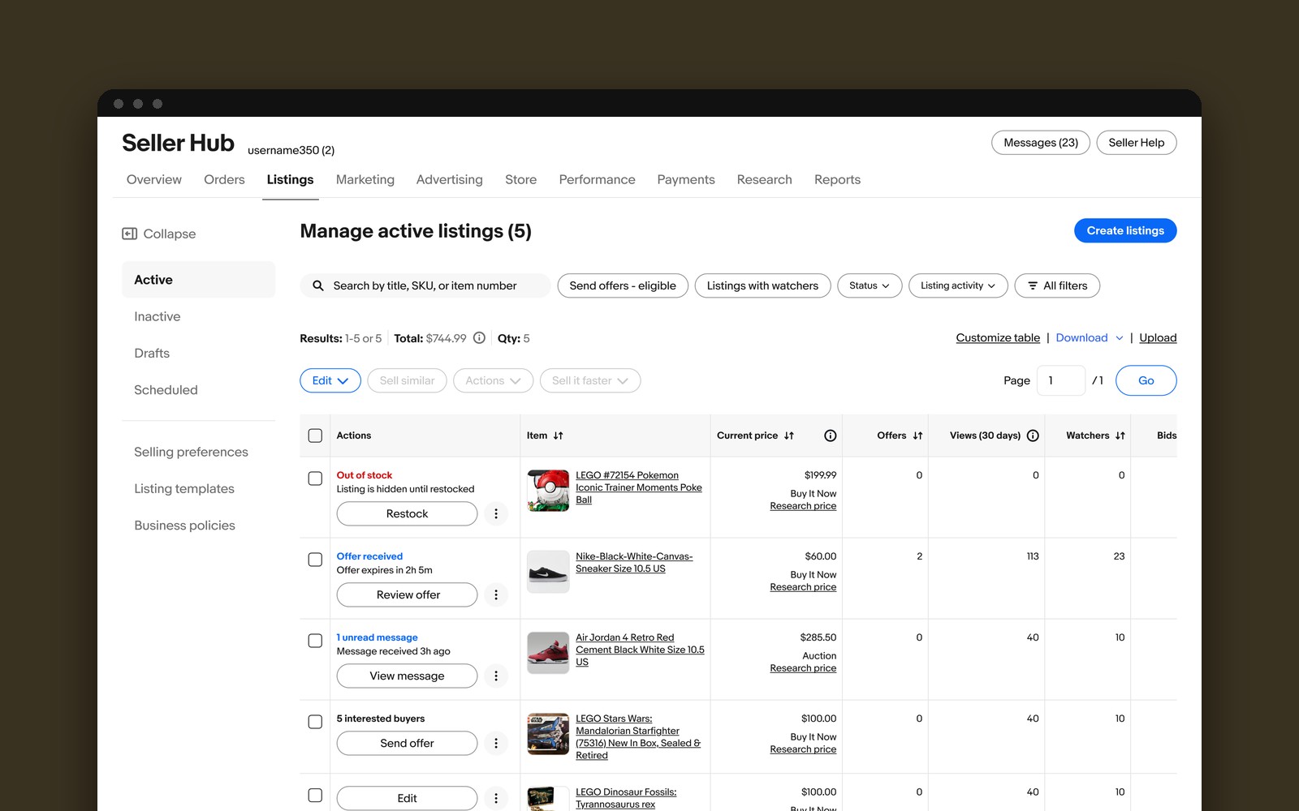Open the Download dropdown arrow

(x=1120, y=338)
